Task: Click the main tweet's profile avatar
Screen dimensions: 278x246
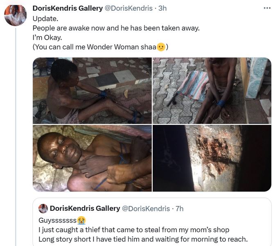Action: (x=15, y=16)
